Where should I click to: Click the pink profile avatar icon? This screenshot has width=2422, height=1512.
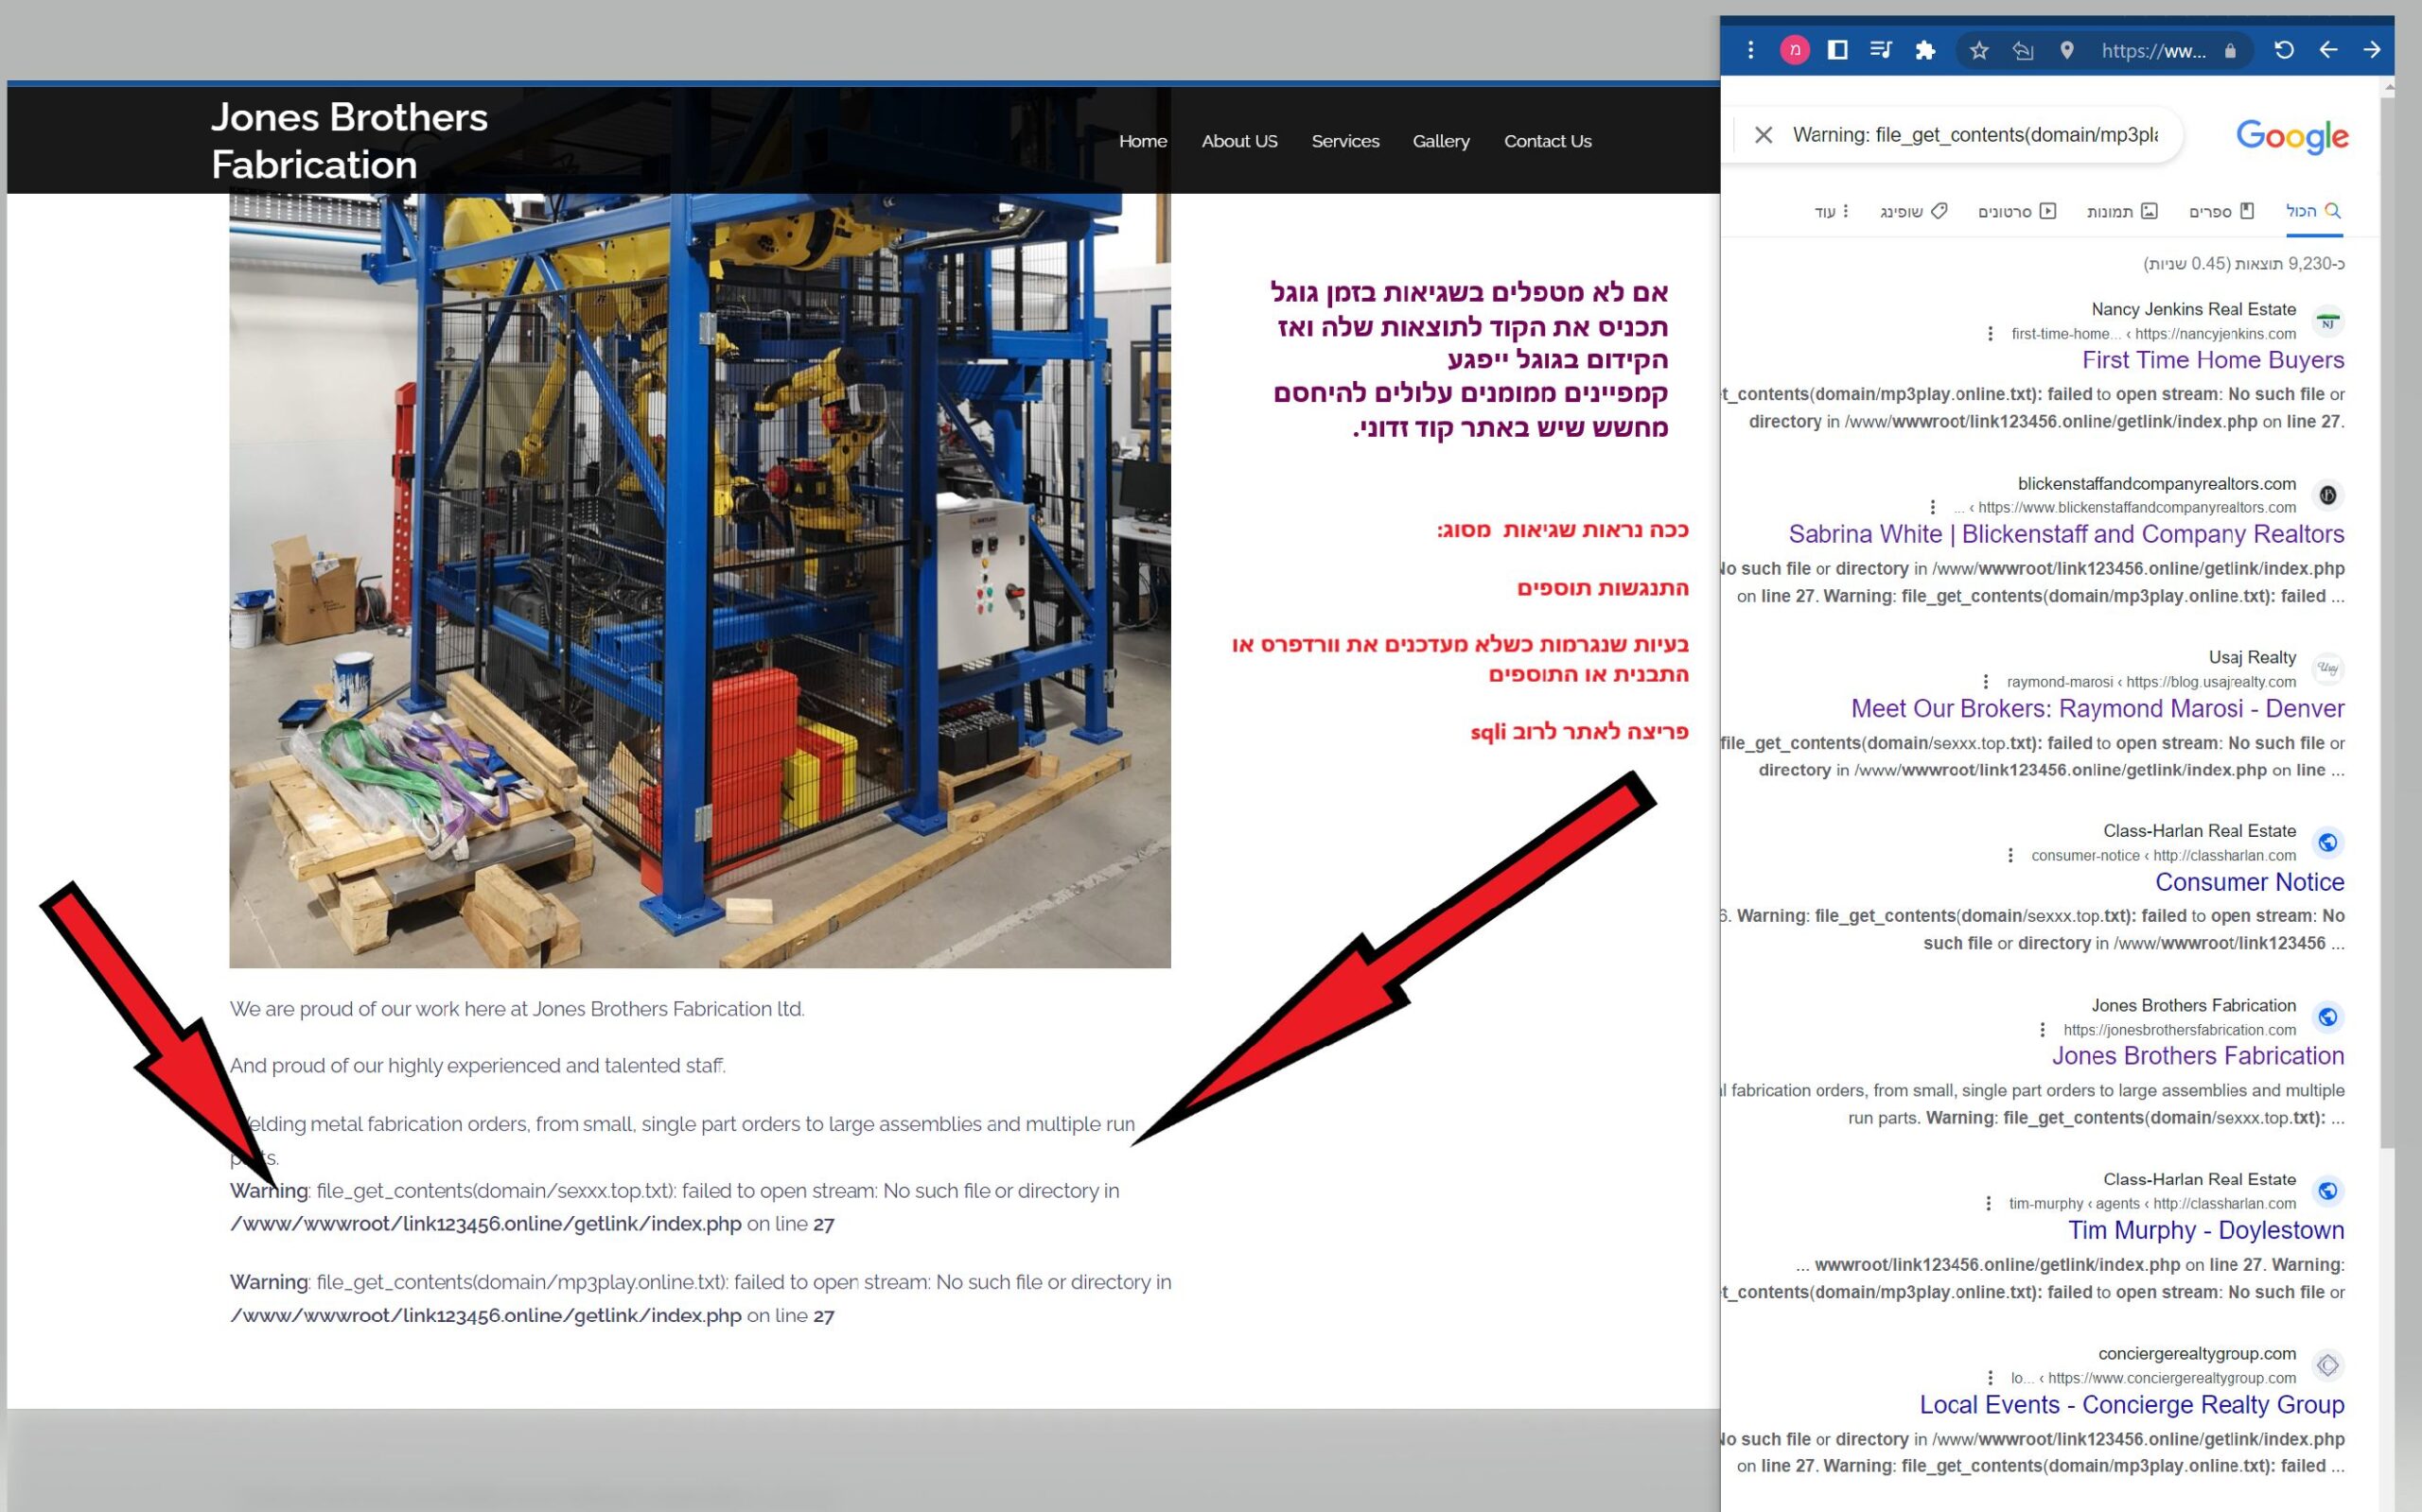click(x=1794, y=50)
